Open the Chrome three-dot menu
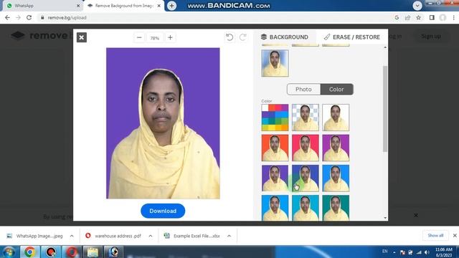This screenshot has width=459, height=258. 454,17
